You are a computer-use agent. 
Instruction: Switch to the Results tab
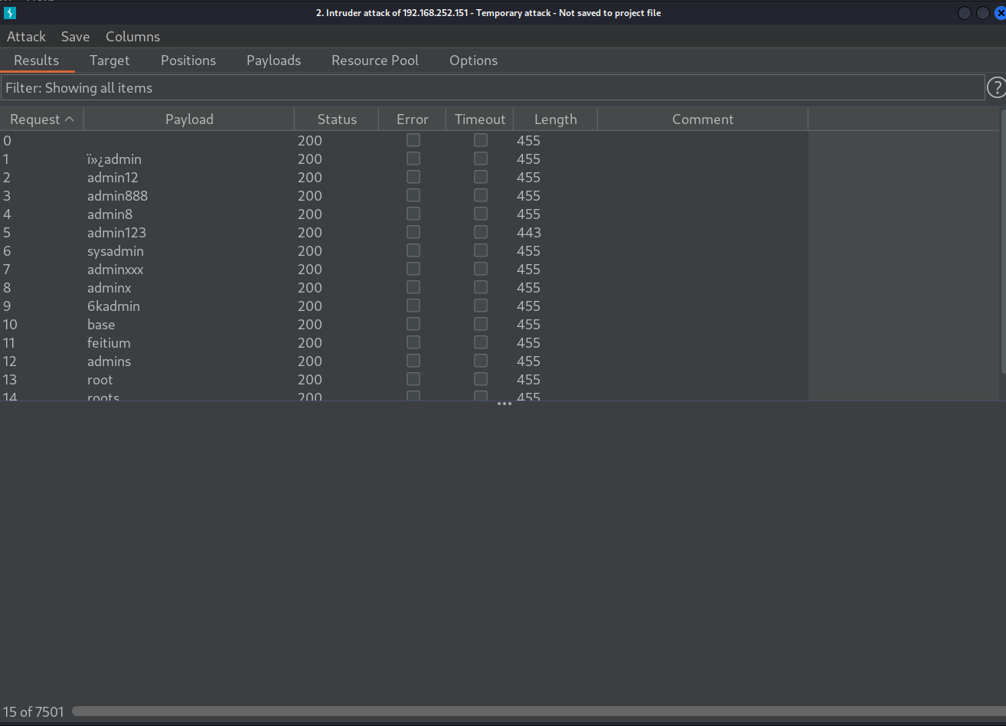tap(37, 60)
